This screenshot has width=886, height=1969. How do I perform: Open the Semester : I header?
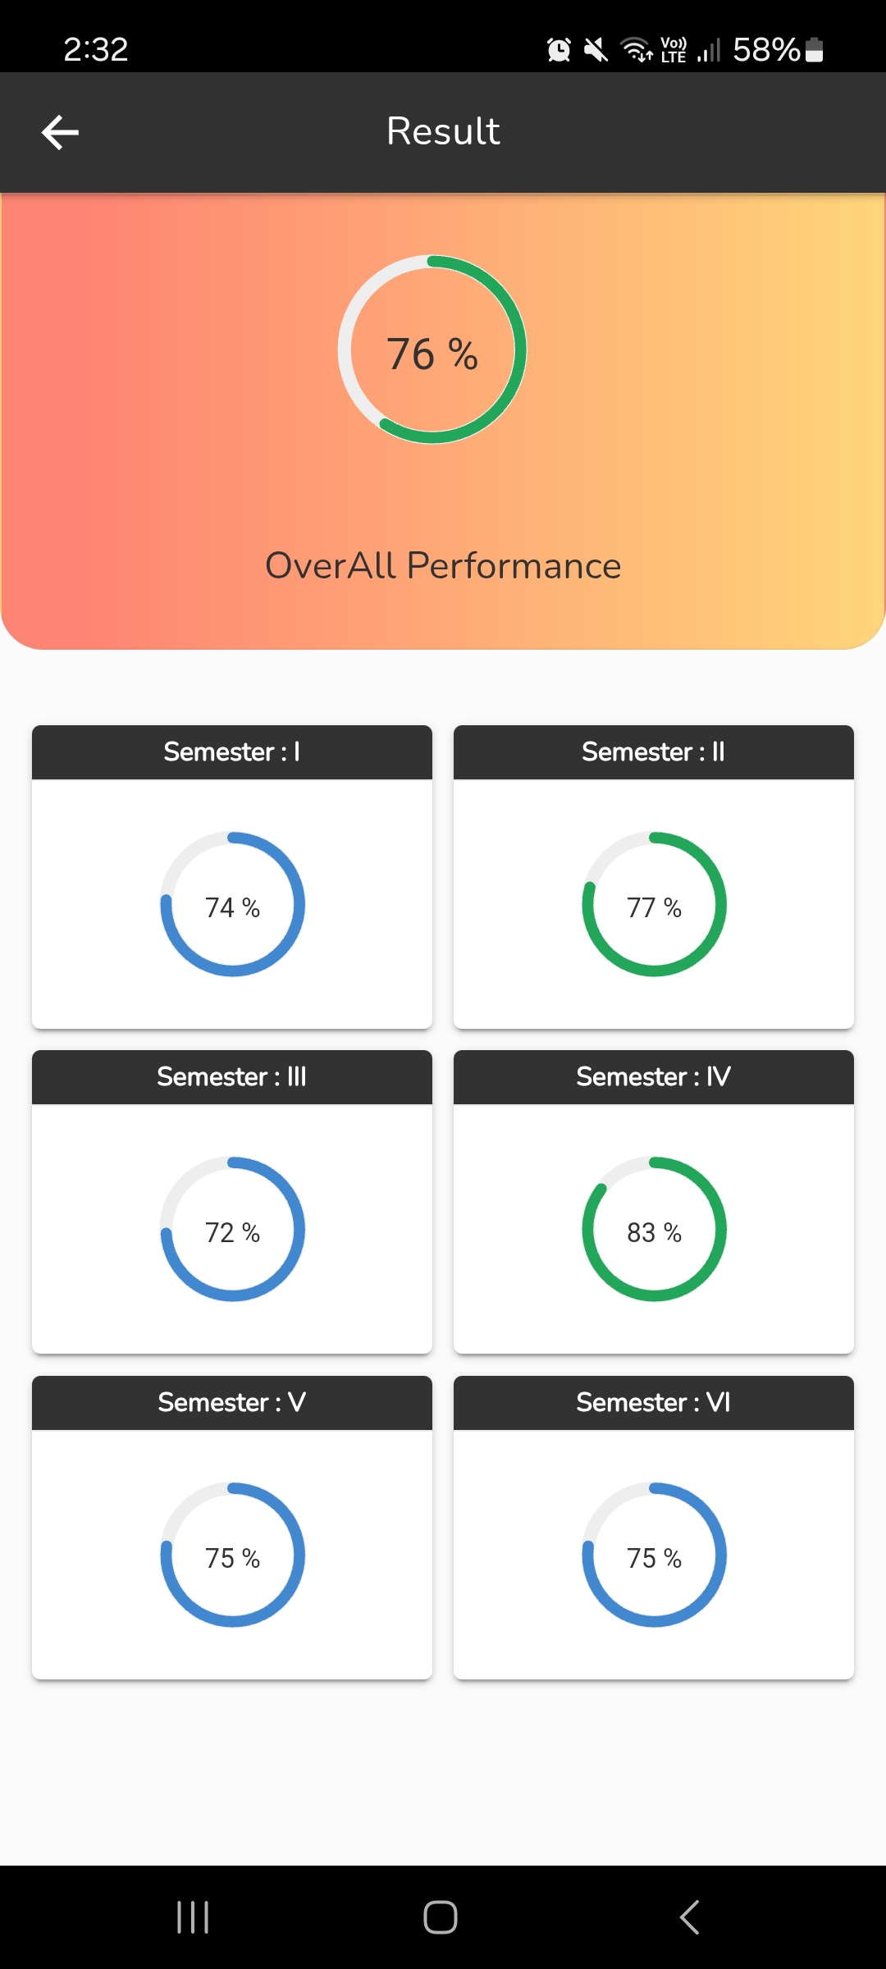pyautogui.click(x=232, y=752)
